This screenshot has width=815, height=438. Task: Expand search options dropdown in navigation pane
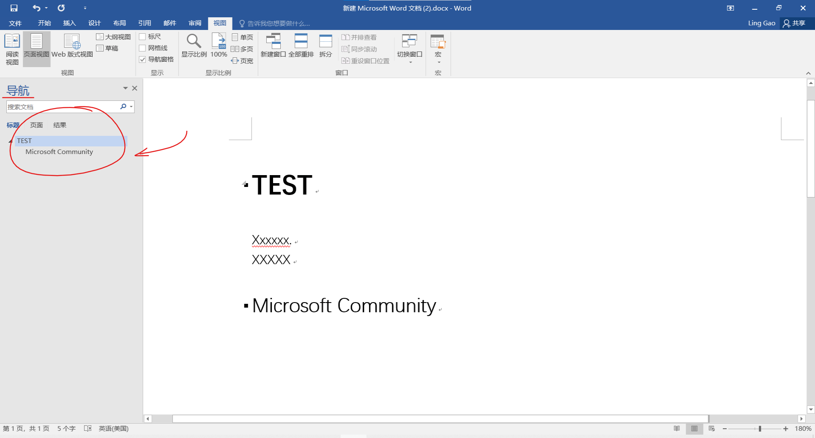click(131, 106)
